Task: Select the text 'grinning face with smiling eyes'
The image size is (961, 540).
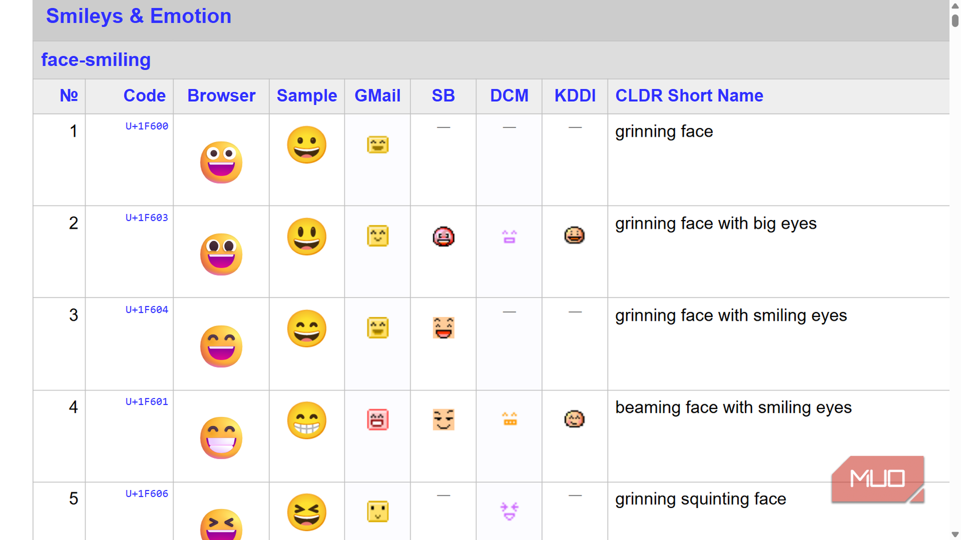Action: coord(731,315)
